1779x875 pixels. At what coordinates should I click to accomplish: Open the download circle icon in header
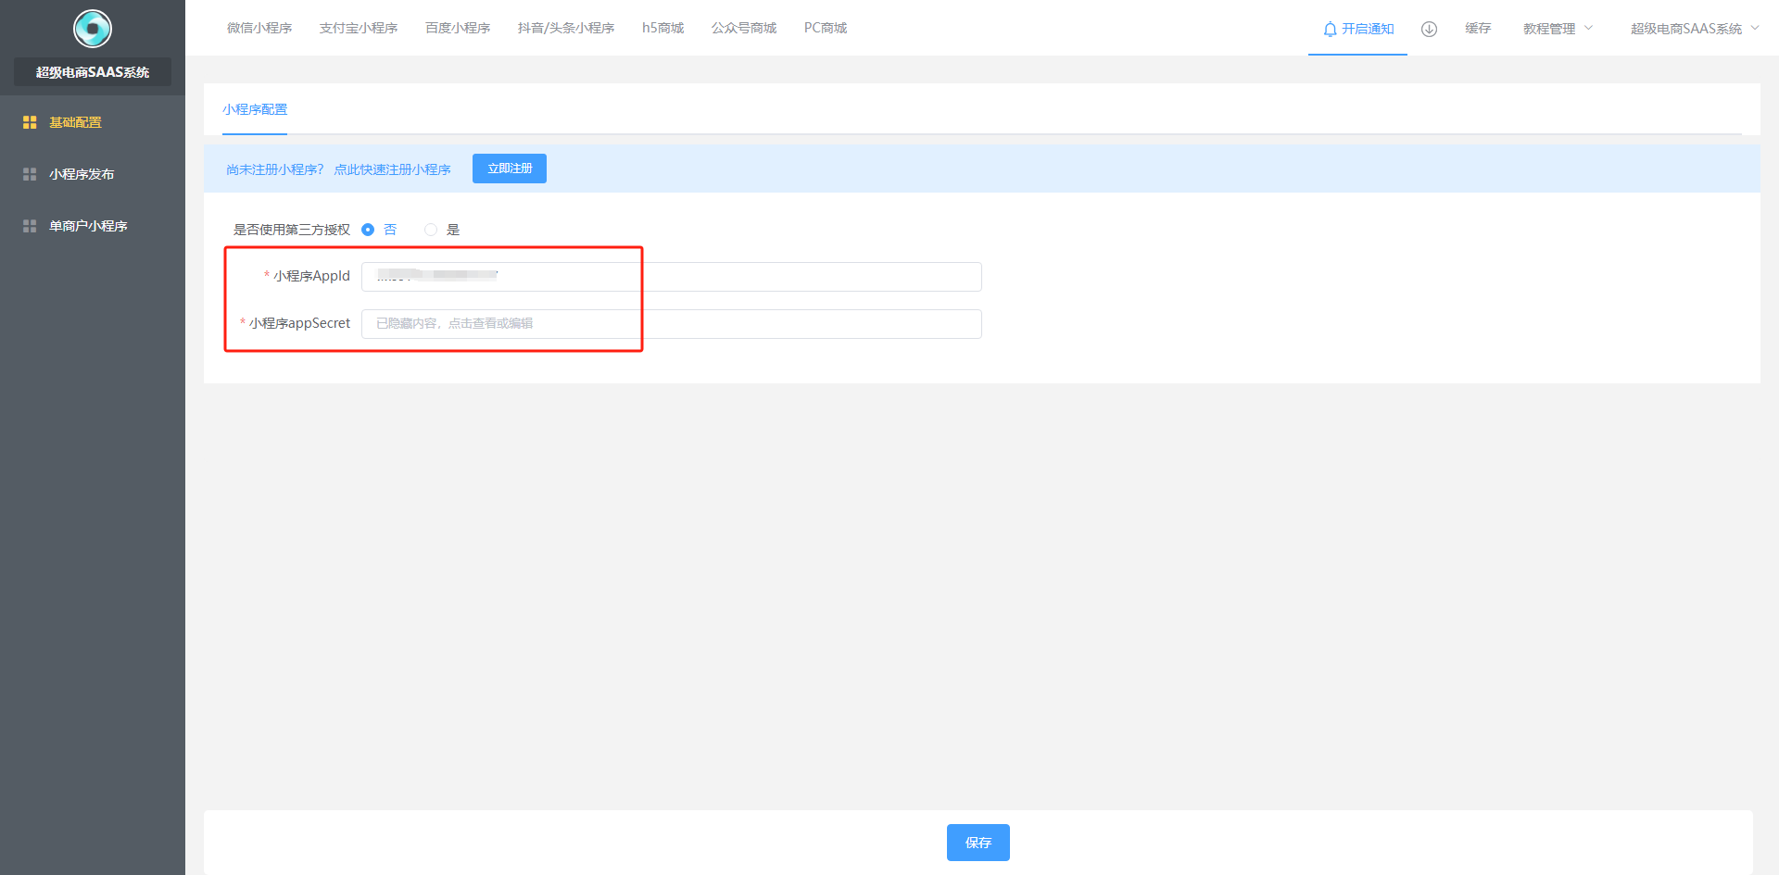(x=1429, y=29)
